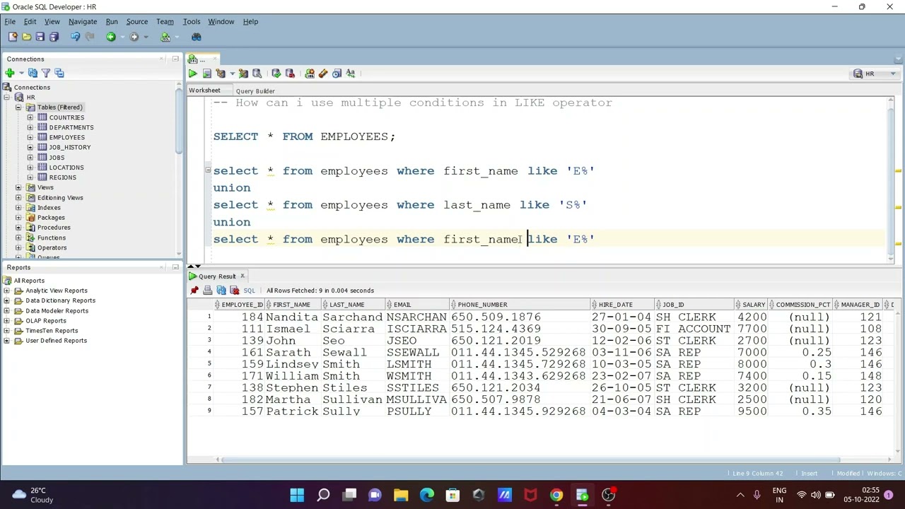Viewport: 905px width, 509px height.
Task: Click the Unshared SQL Worksheet icon
Action: tap(309, 74)
